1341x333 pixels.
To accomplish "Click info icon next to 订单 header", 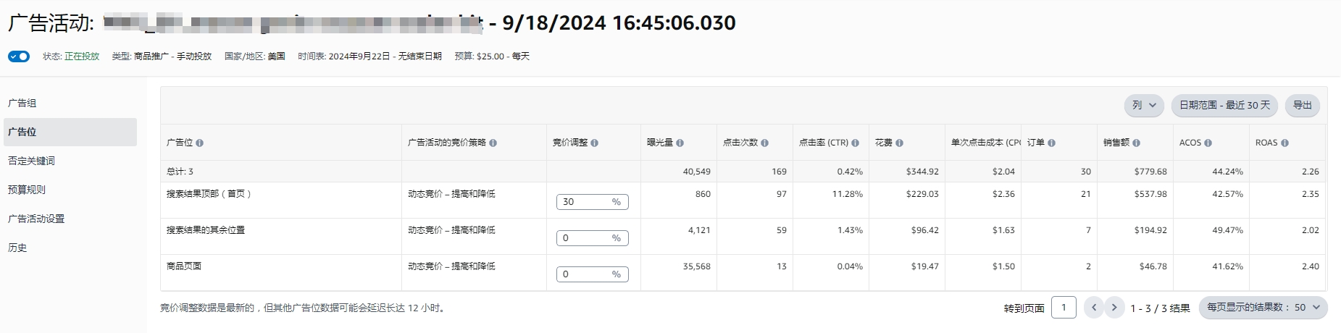I will pos(1051,143).
